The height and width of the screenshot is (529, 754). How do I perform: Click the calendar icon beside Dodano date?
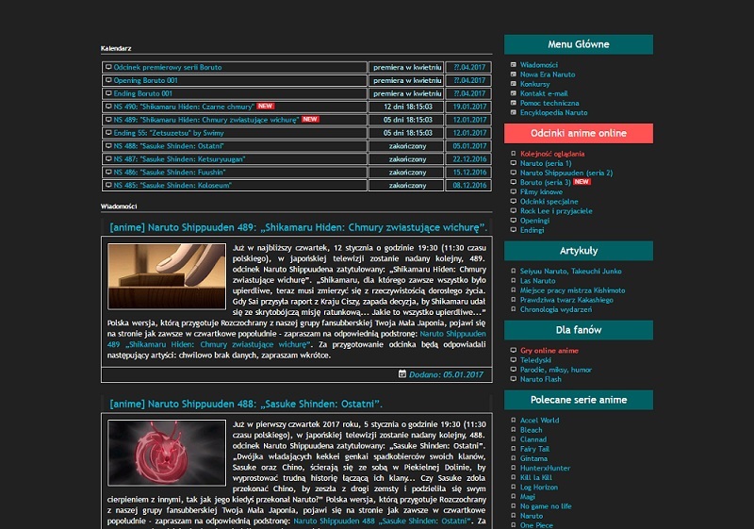pos(402,373)
